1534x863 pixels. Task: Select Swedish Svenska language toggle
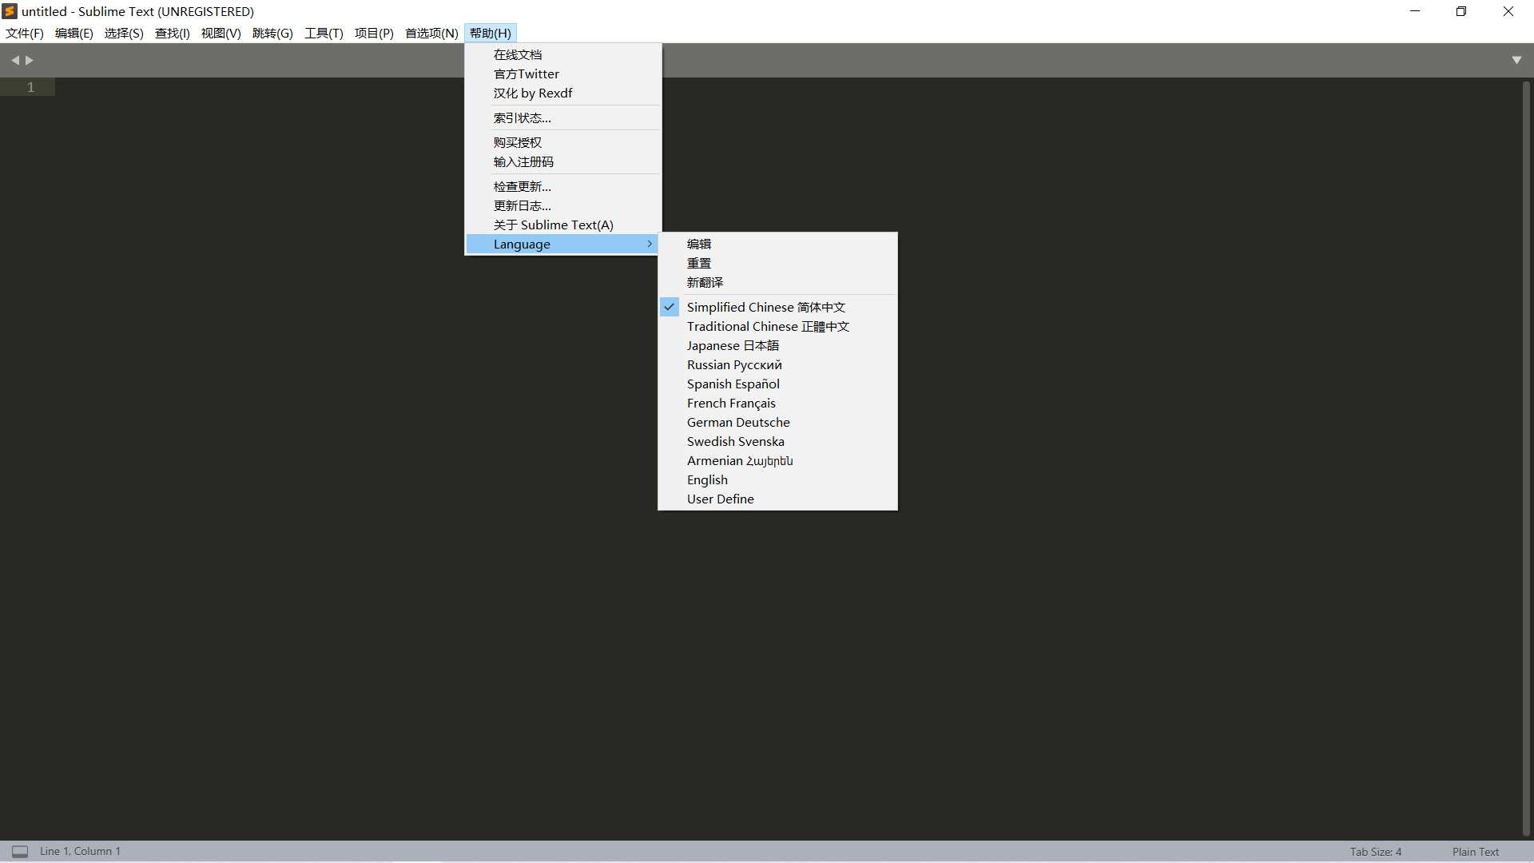[x=735, y=440]
